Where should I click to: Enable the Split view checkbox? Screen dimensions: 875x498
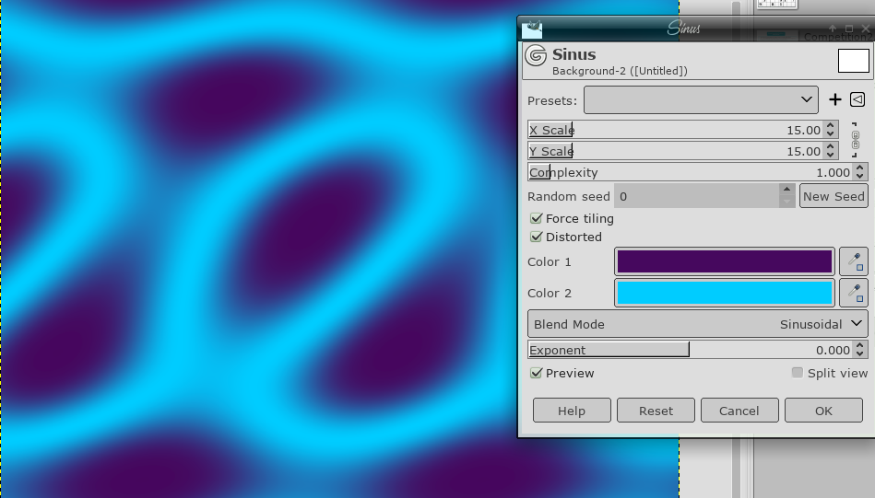[x=798, y=374]
